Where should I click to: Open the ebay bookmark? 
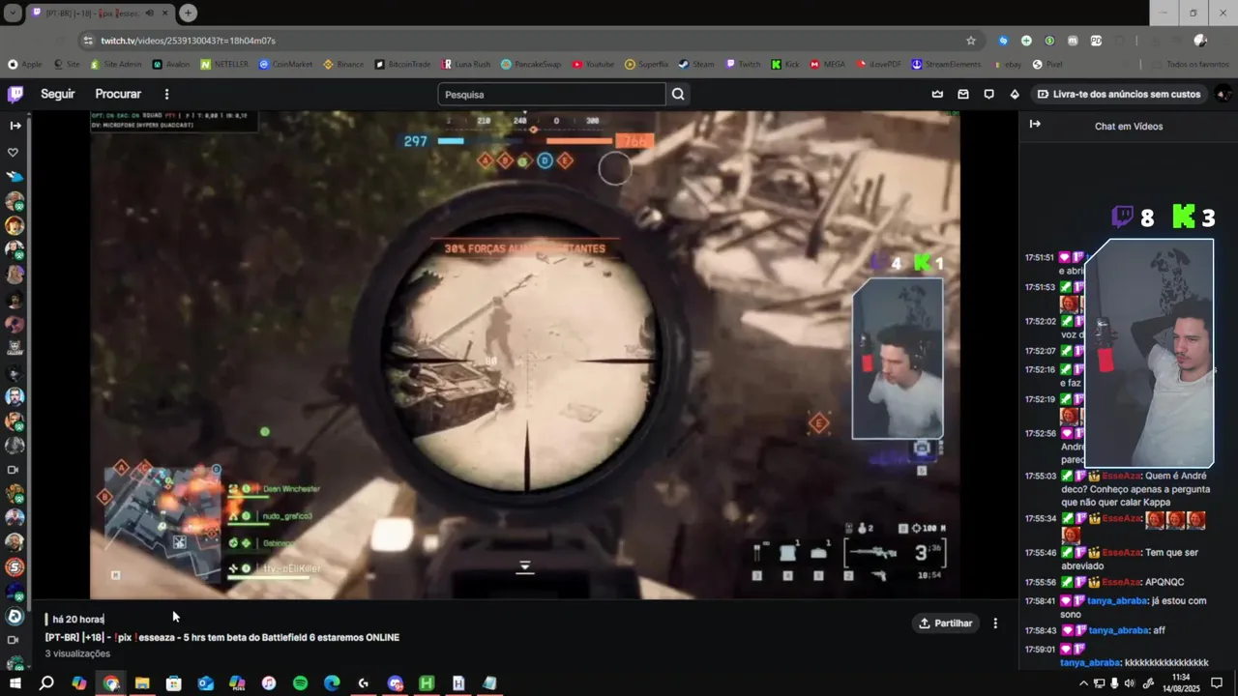(1007, 64)
